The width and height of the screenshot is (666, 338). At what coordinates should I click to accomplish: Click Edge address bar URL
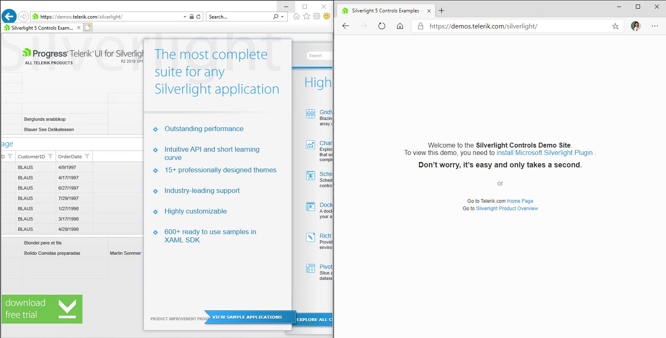coord(483,26)
